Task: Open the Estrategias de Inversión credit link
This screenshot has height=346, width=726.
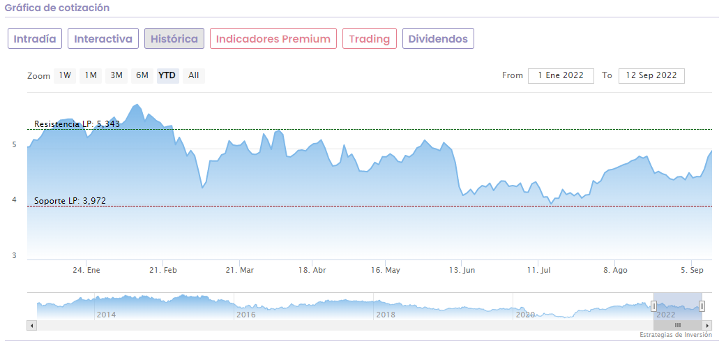Action: coord(675,336)
